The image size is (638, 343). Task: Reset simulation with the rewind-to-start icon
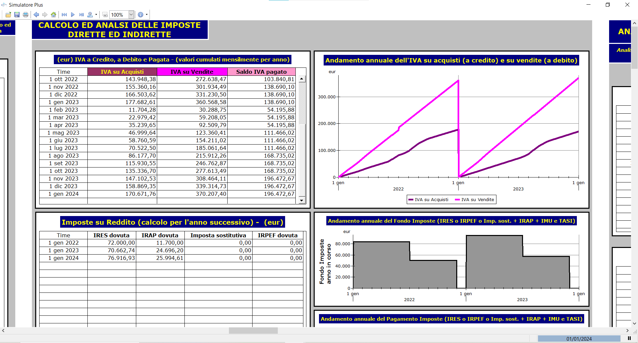(x=64, y=15)
